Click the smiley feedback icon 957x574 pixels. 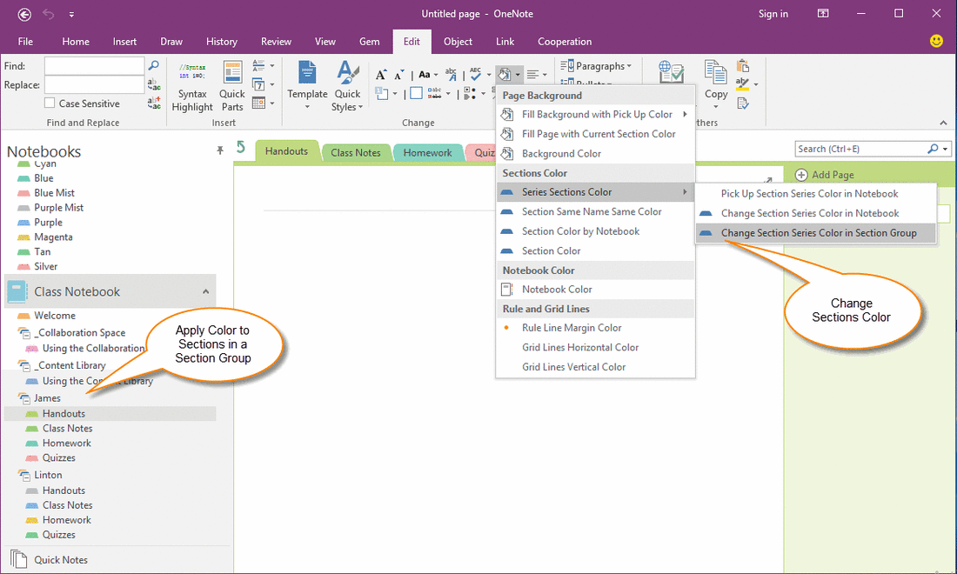tap(936, 41)
